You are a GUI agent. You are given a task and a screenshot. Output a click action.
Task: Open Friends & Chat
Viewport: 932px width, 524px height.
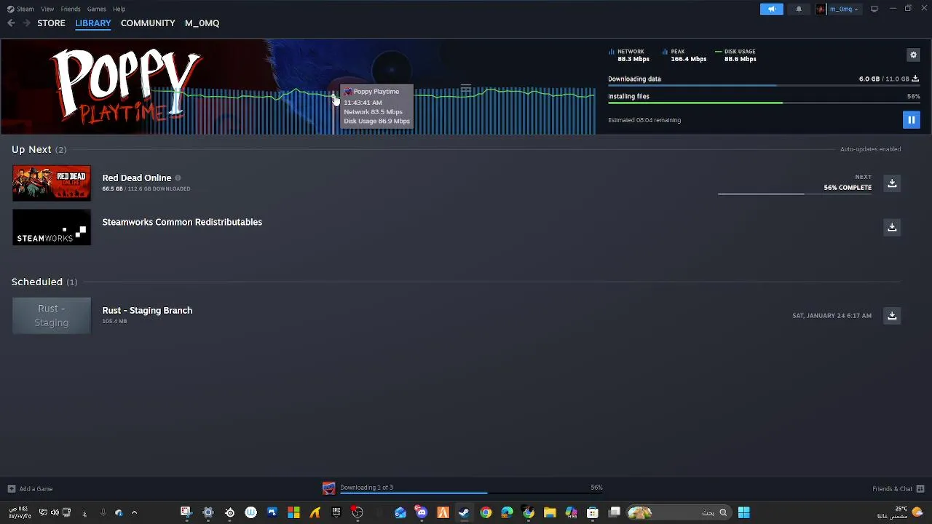point(898,489)
